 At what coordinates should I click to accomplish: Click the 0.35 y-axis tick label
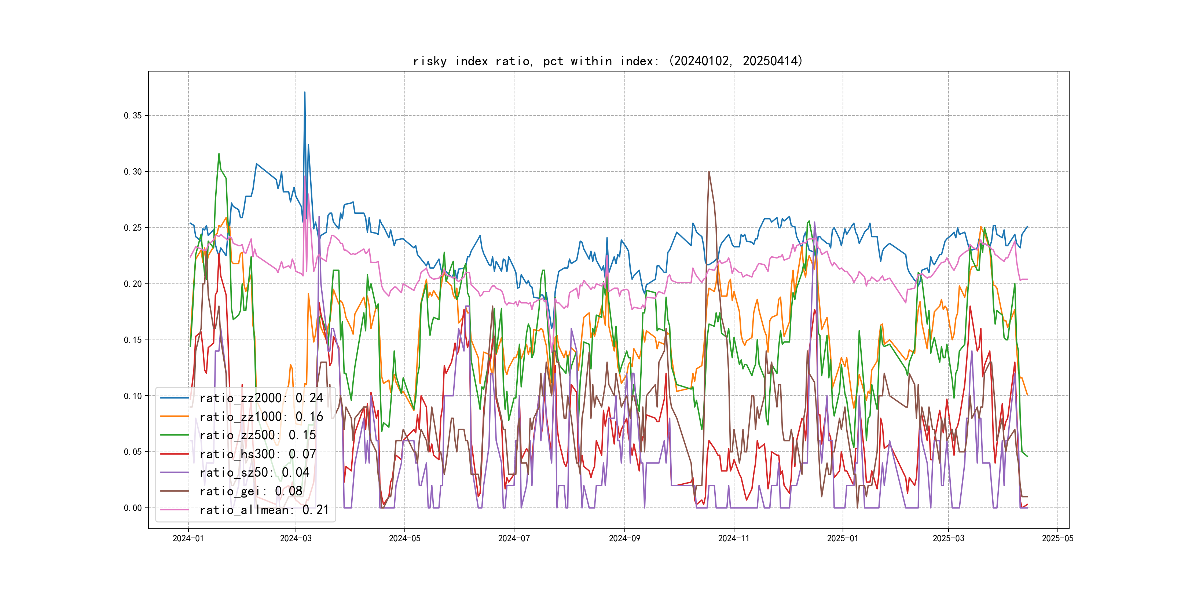pyautogui.click(x=133, y=115)
